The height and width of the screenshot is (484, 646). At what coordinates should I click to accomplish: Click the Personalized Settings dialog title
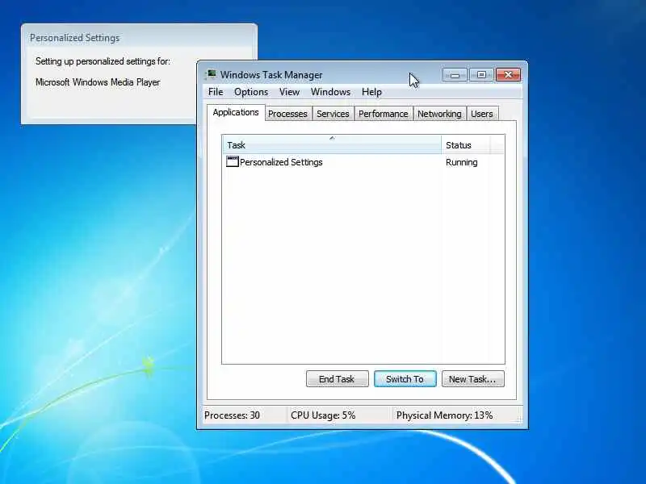[74, 38]
